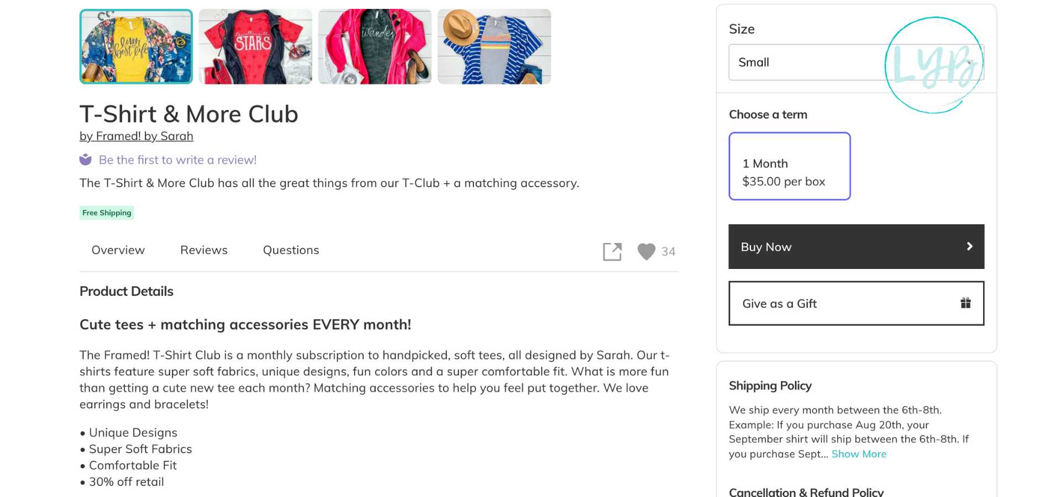Viewport: 1061px width, 497px height.
Task: Click the Buy Now arrow chevron
Action: 969,246
